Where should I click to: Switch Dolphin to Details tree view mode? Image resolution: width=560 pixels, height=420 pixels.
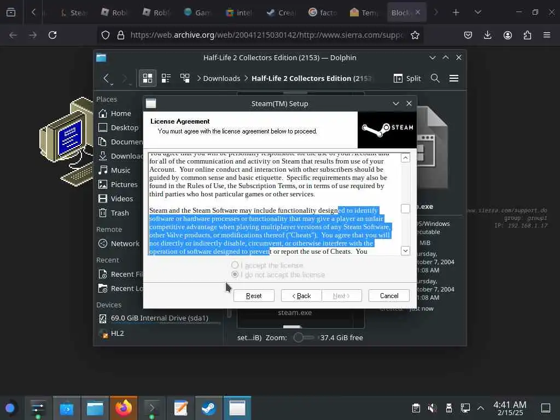185,78
